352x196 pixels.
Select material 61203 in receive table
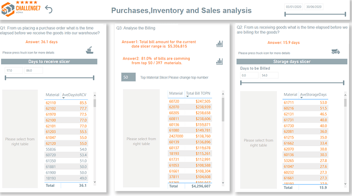coord(51,132)
